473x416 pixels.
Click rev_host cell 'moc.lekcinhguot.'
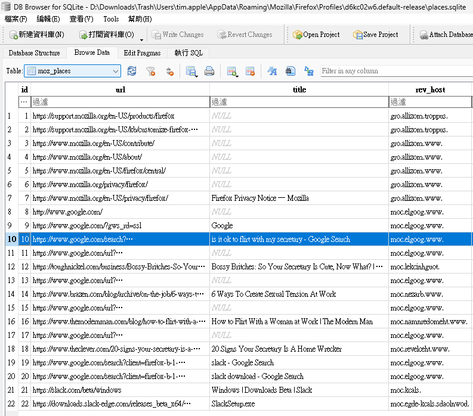click(x=430, y=266)
